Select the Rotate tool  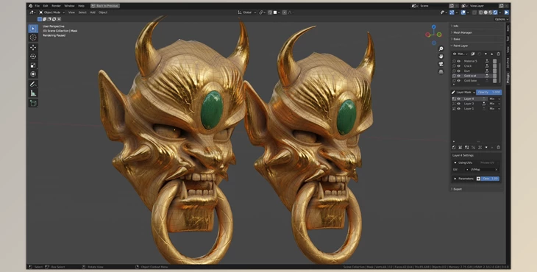point(33,57)
